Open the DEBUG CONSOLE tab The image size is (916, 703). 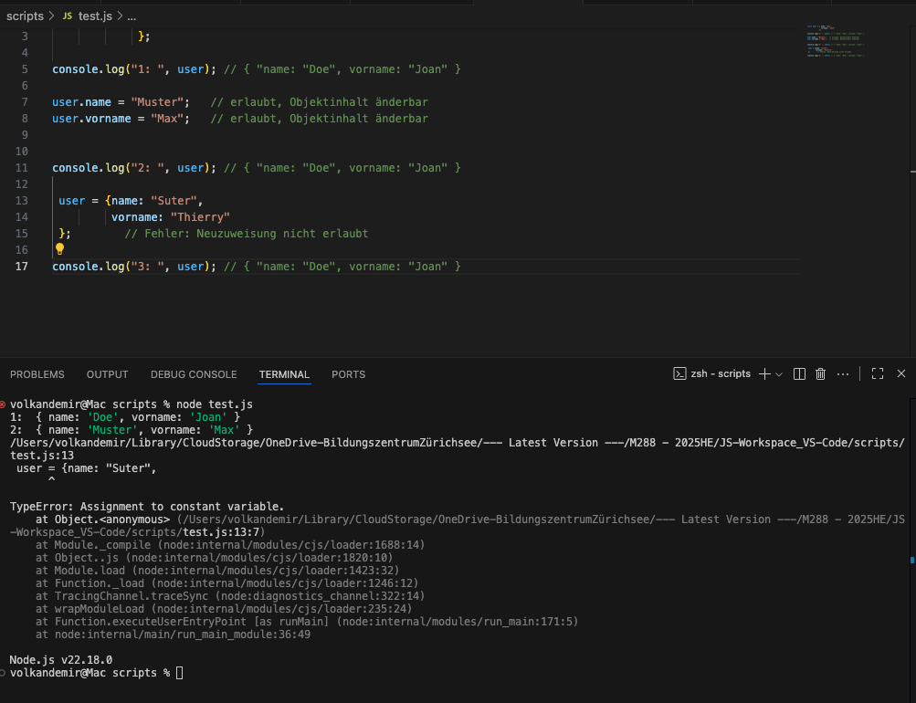point(194,374)
